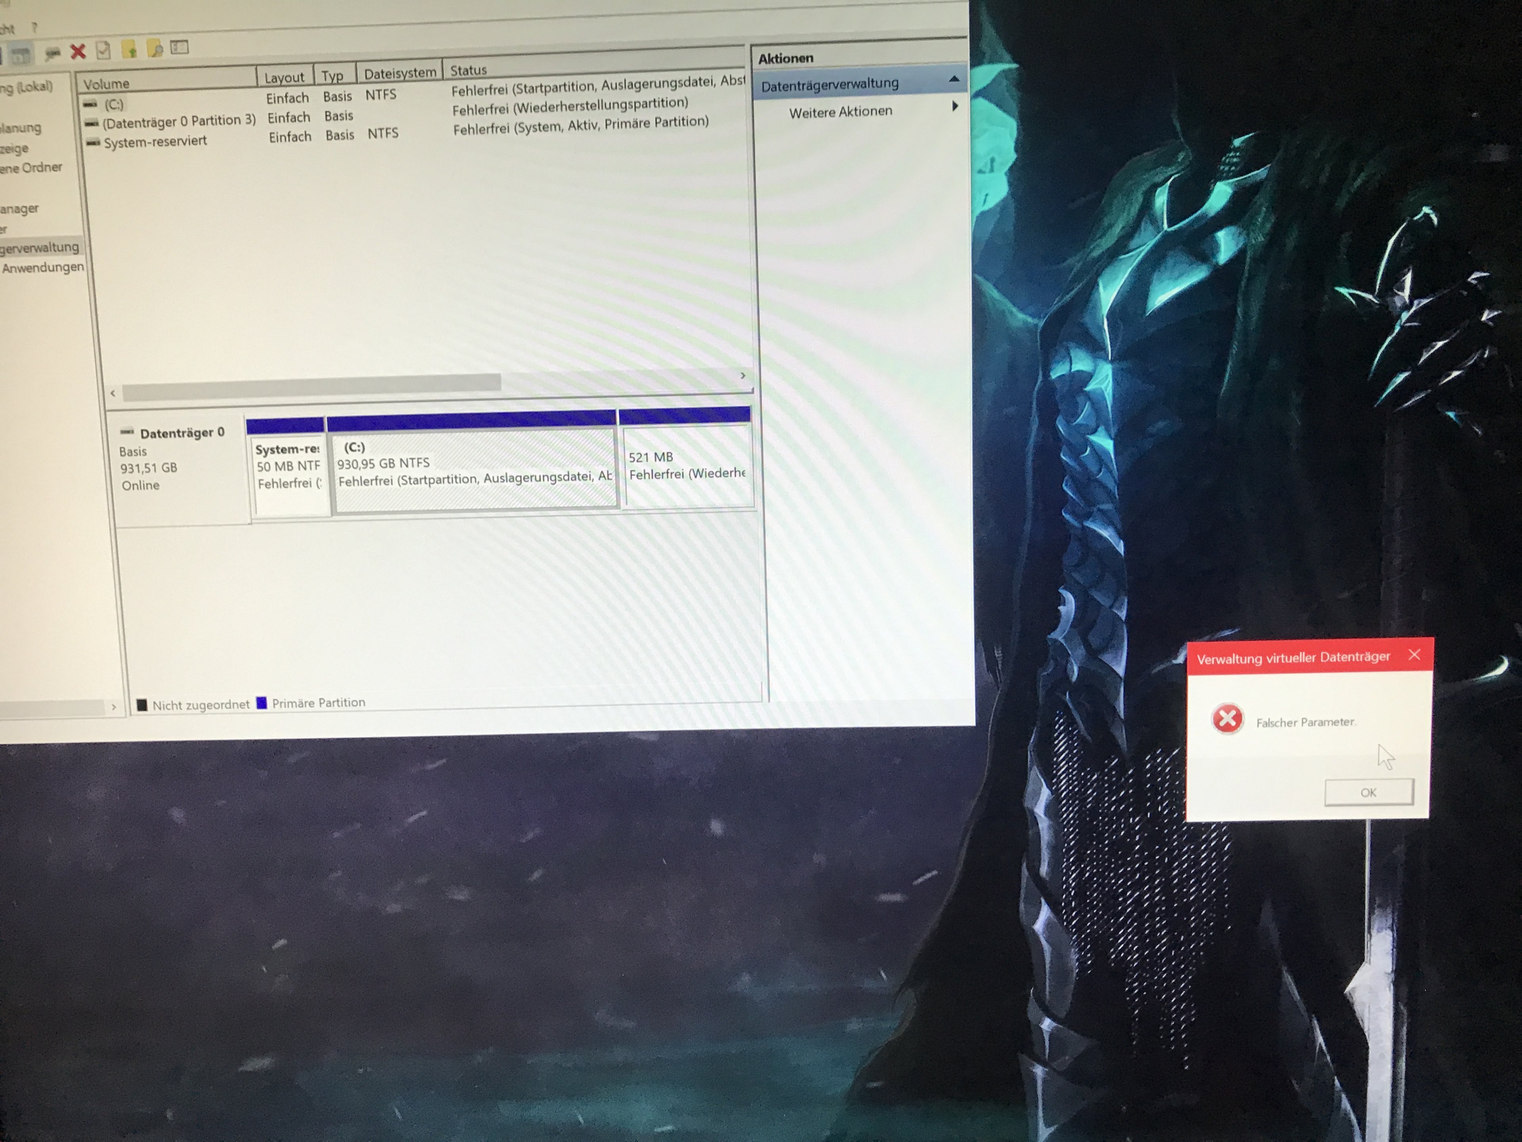The image size is (1522, 1142).
Task: Click the yellow folder with green arrow icon
Action: point(129,50)
